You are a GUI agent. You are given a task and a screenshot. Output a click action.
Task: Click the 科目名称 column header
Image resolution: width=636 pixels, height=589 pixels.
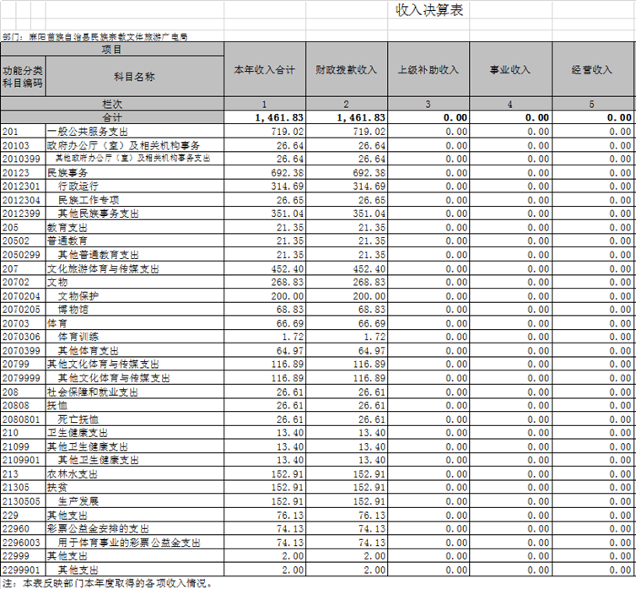click(135, 77)
